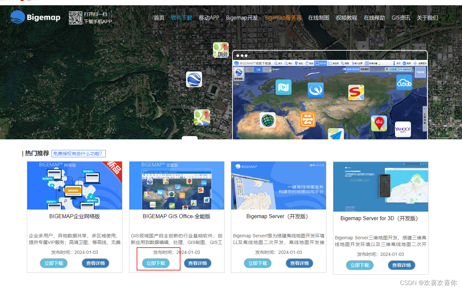Click the Bigemap logo

[35, 17]
